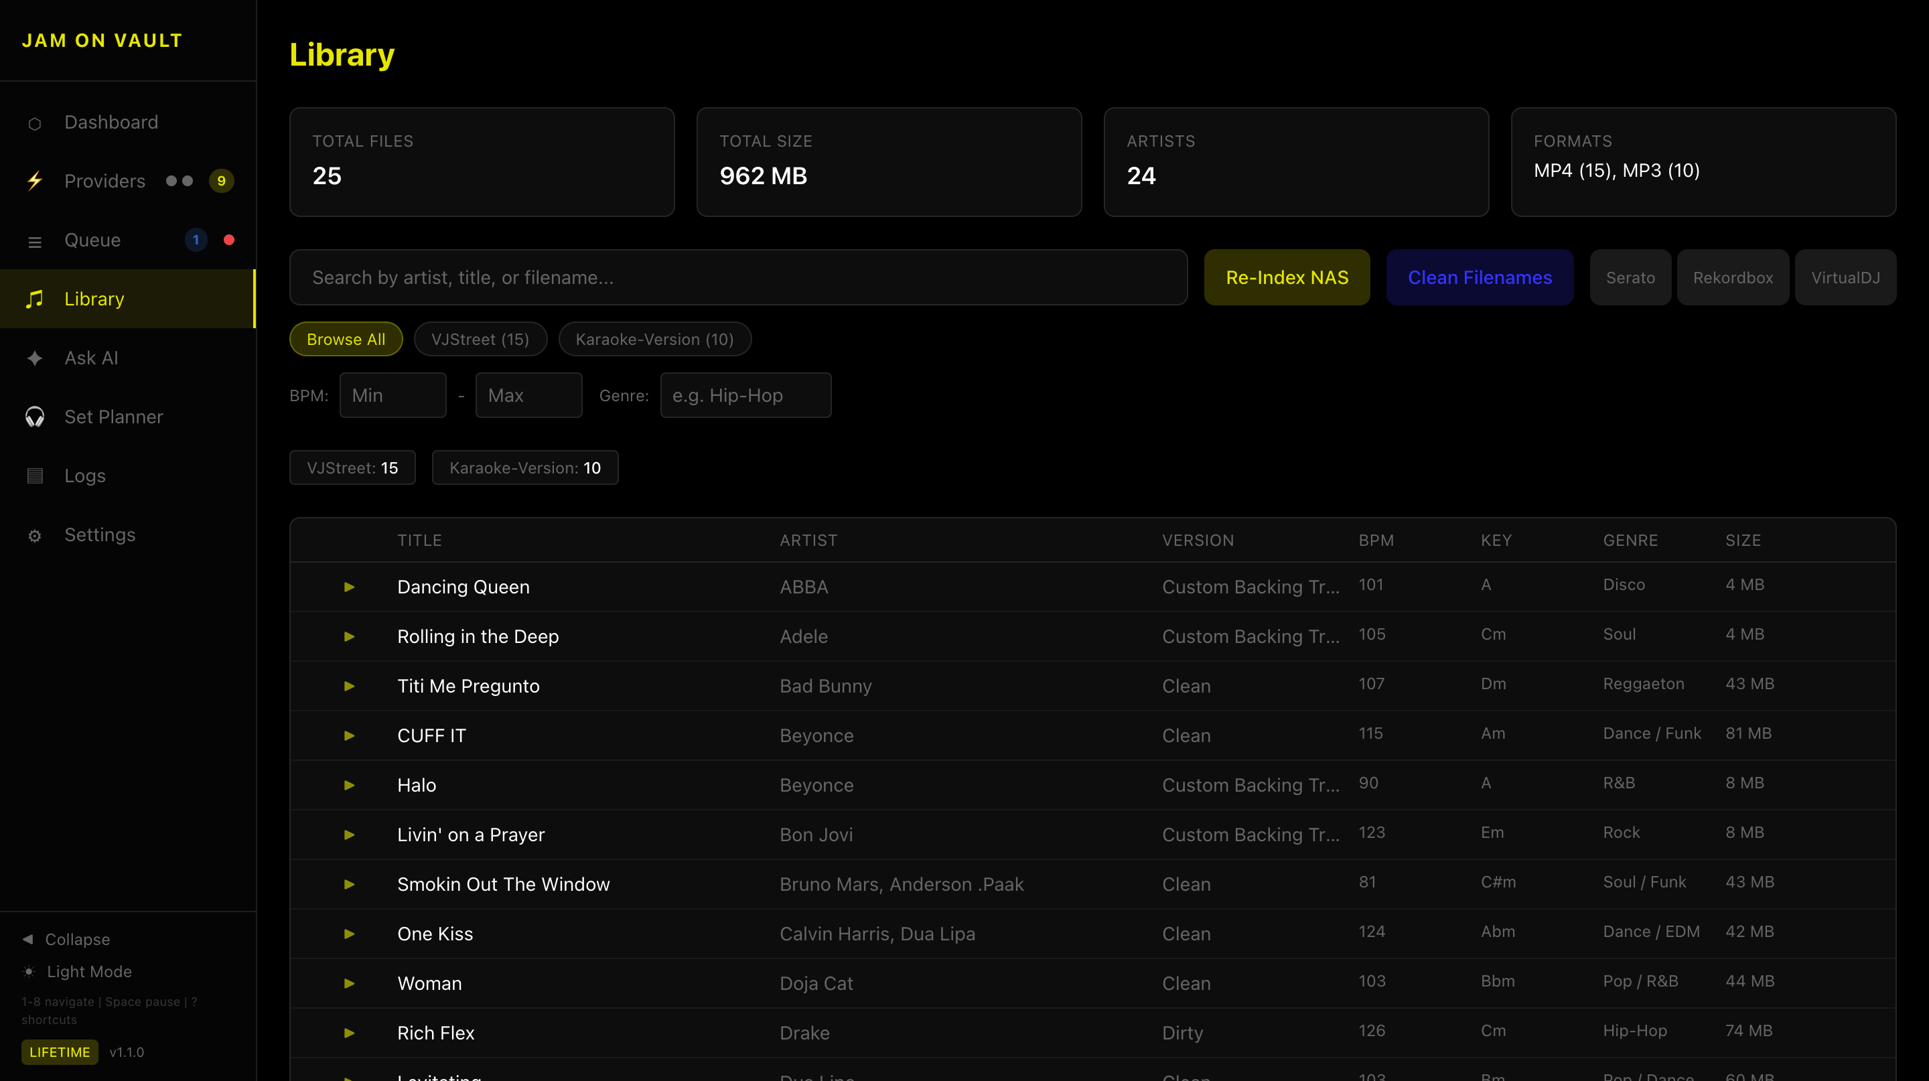This screenshot has width=1929, height=1081.
Task: Select the Browse All filter chip
Action: [346, 339]
